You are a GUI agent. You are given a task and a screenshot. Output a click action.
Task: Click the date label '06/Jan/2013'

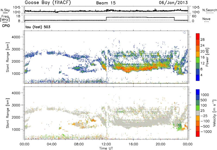coord(173,2)
